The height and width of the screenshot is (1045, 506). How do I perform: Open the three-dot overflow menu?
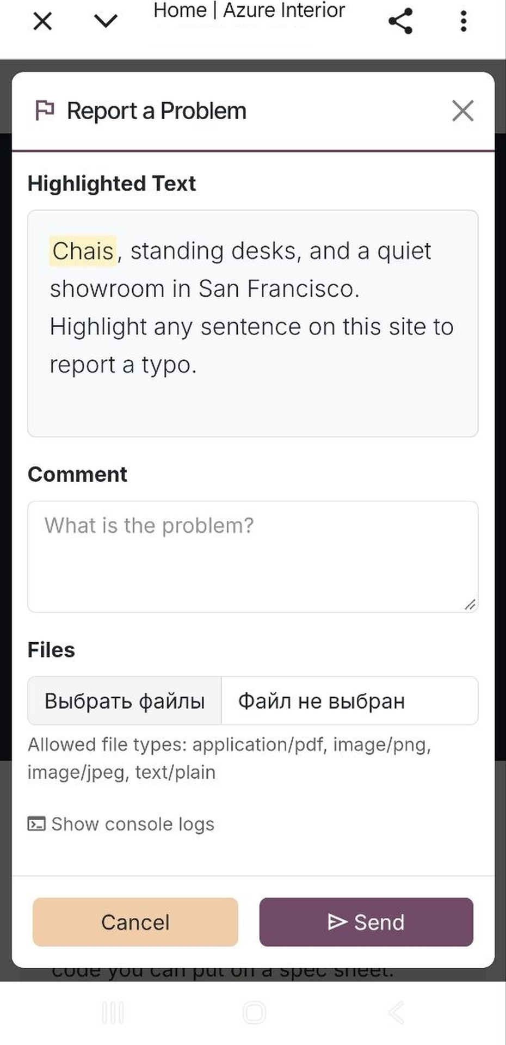pyautogui.click(x=464, y=21)
